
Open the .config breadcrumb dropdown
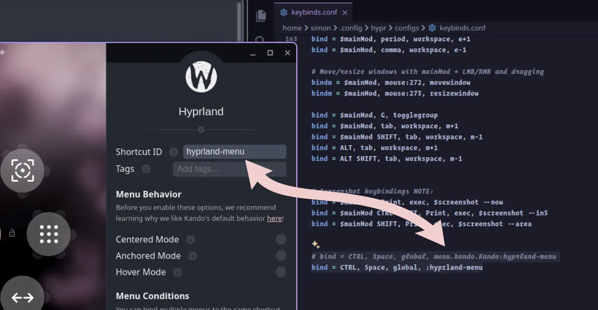(x=351, y=28)
